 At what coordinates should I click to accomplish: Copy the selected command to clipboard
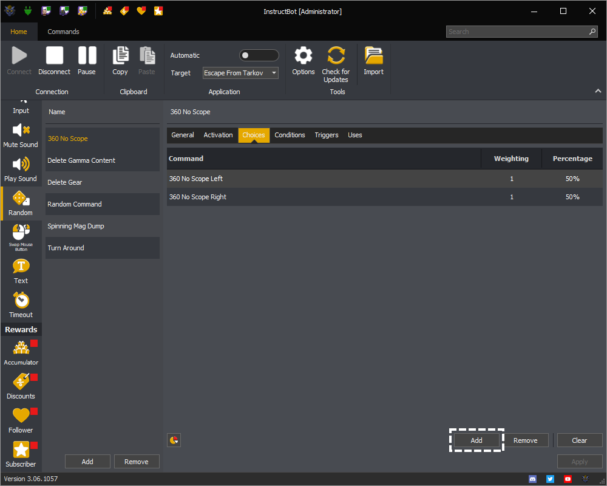click(120, 61)
